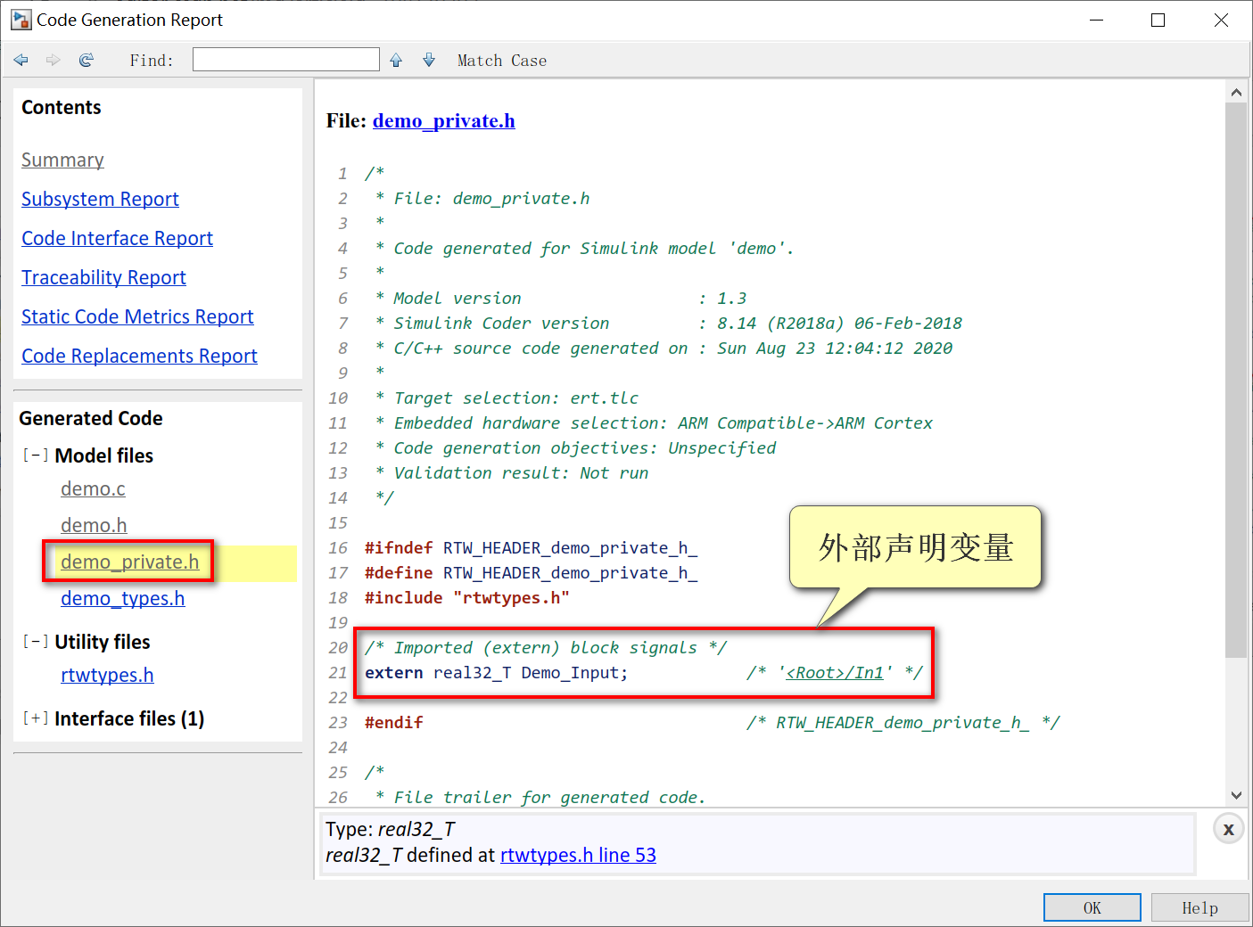The height and width of the screenshot is (927, 1253).
Task: Click the Model version 1.3 comment line
Action: (x=561, y=298)
